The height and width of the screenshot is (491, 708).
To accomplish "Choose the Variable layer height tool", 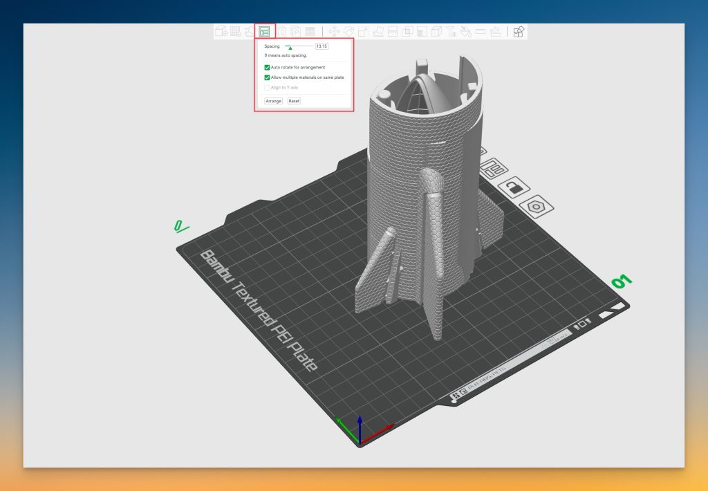I will pyautogui.click(x=310, y=32).
